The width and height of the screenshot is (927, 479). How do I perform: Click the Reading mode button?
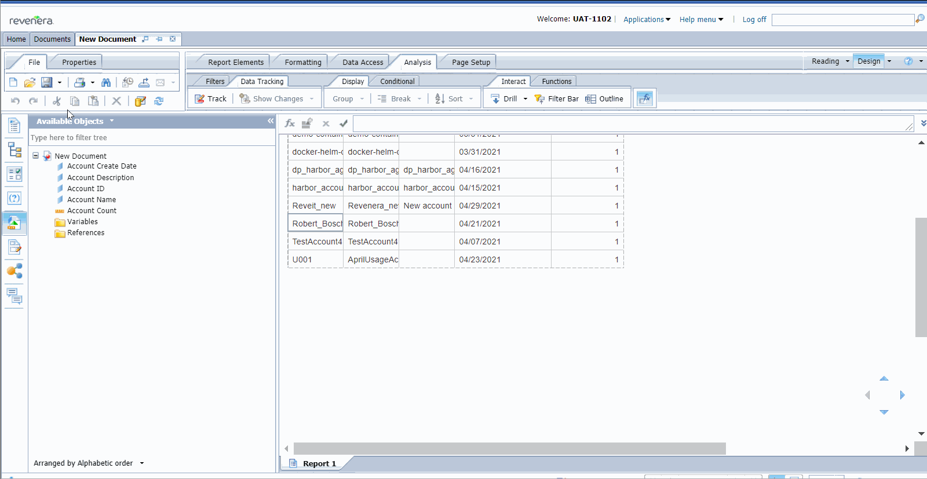(825, 61)
